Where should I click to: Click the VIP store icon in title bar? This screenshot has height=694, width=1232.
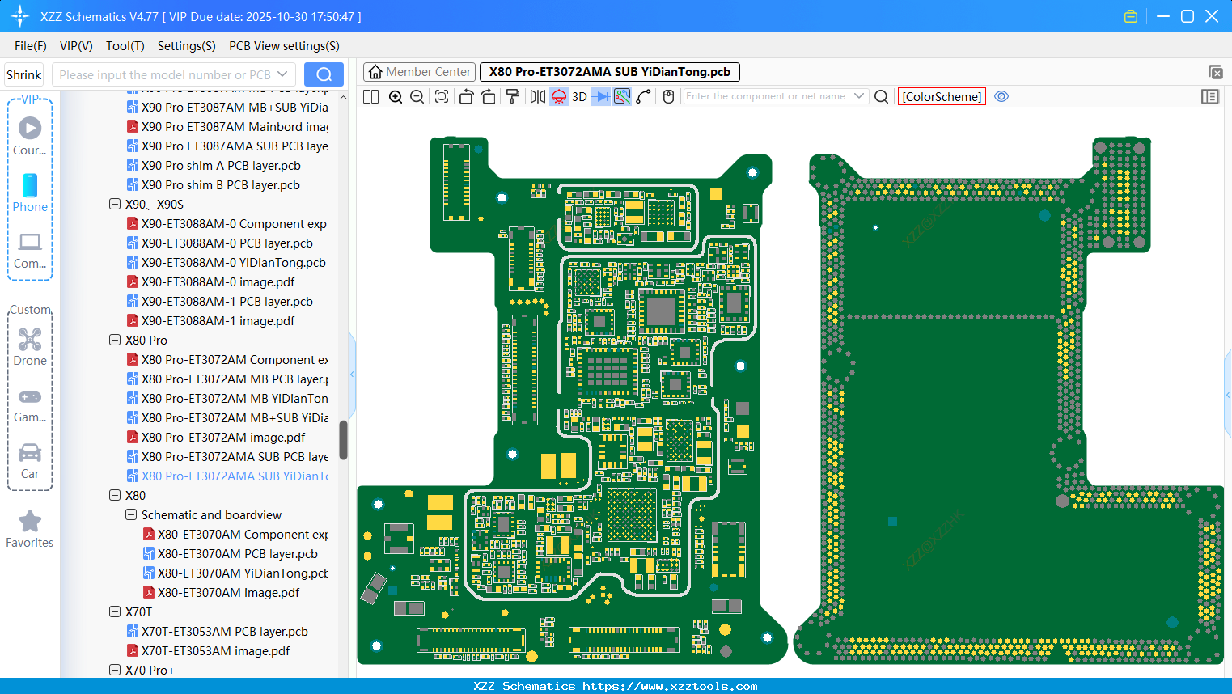tap(1131, 16)
